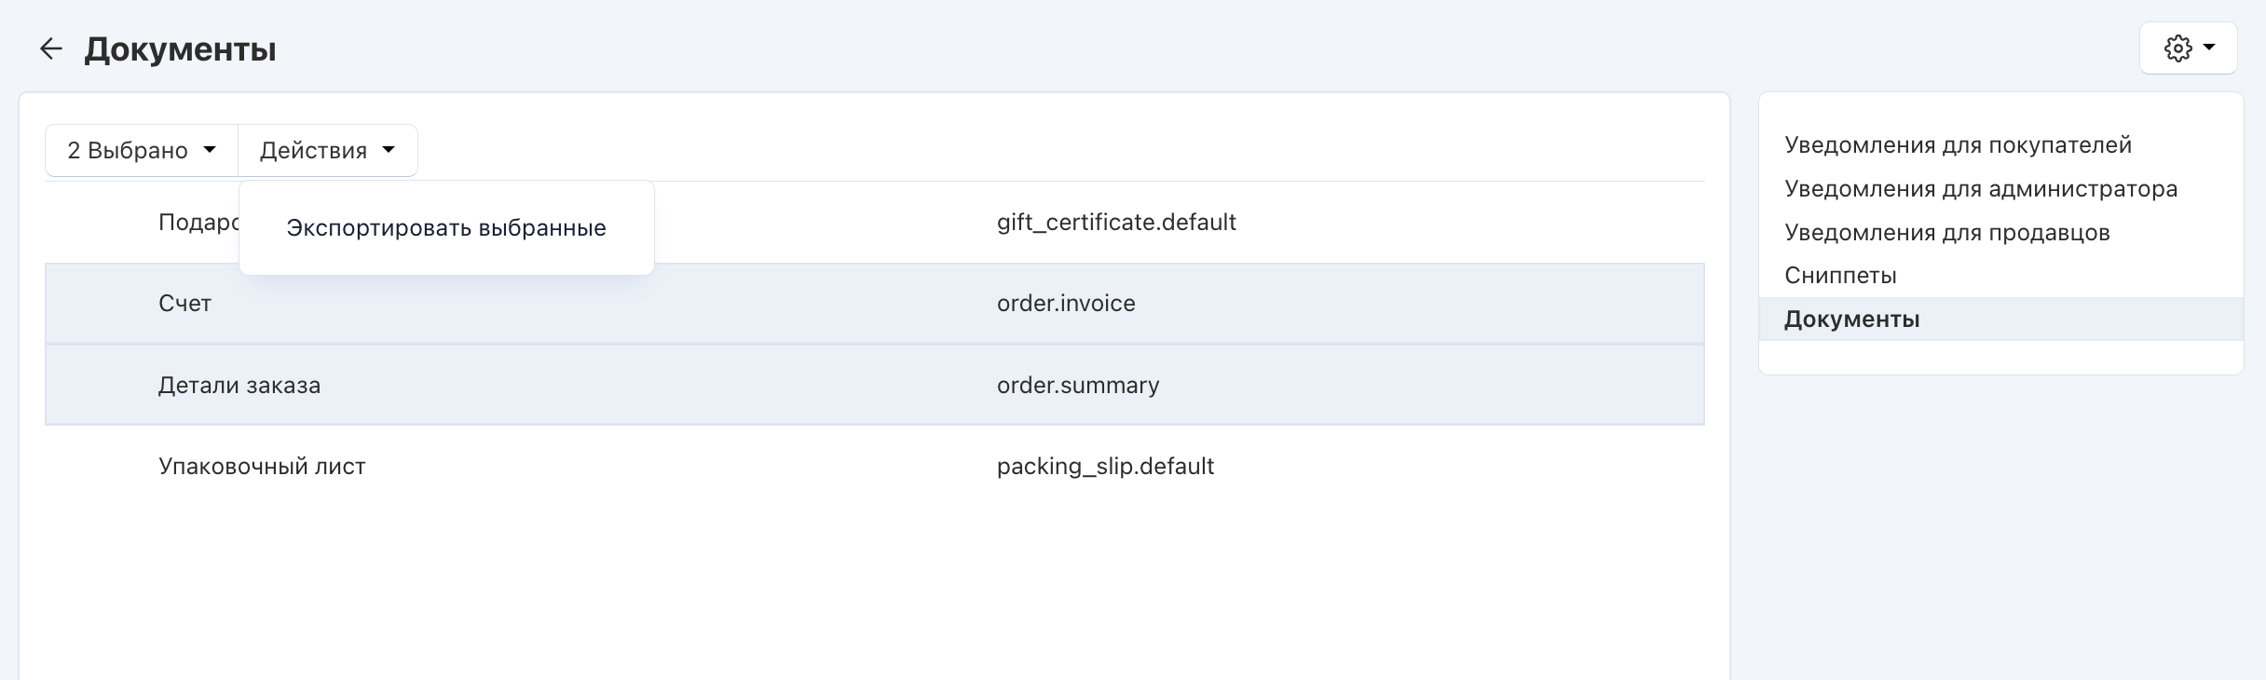
Task: Click the partially hidden "Подарочный" document name
Action: [x=198, y=223]
